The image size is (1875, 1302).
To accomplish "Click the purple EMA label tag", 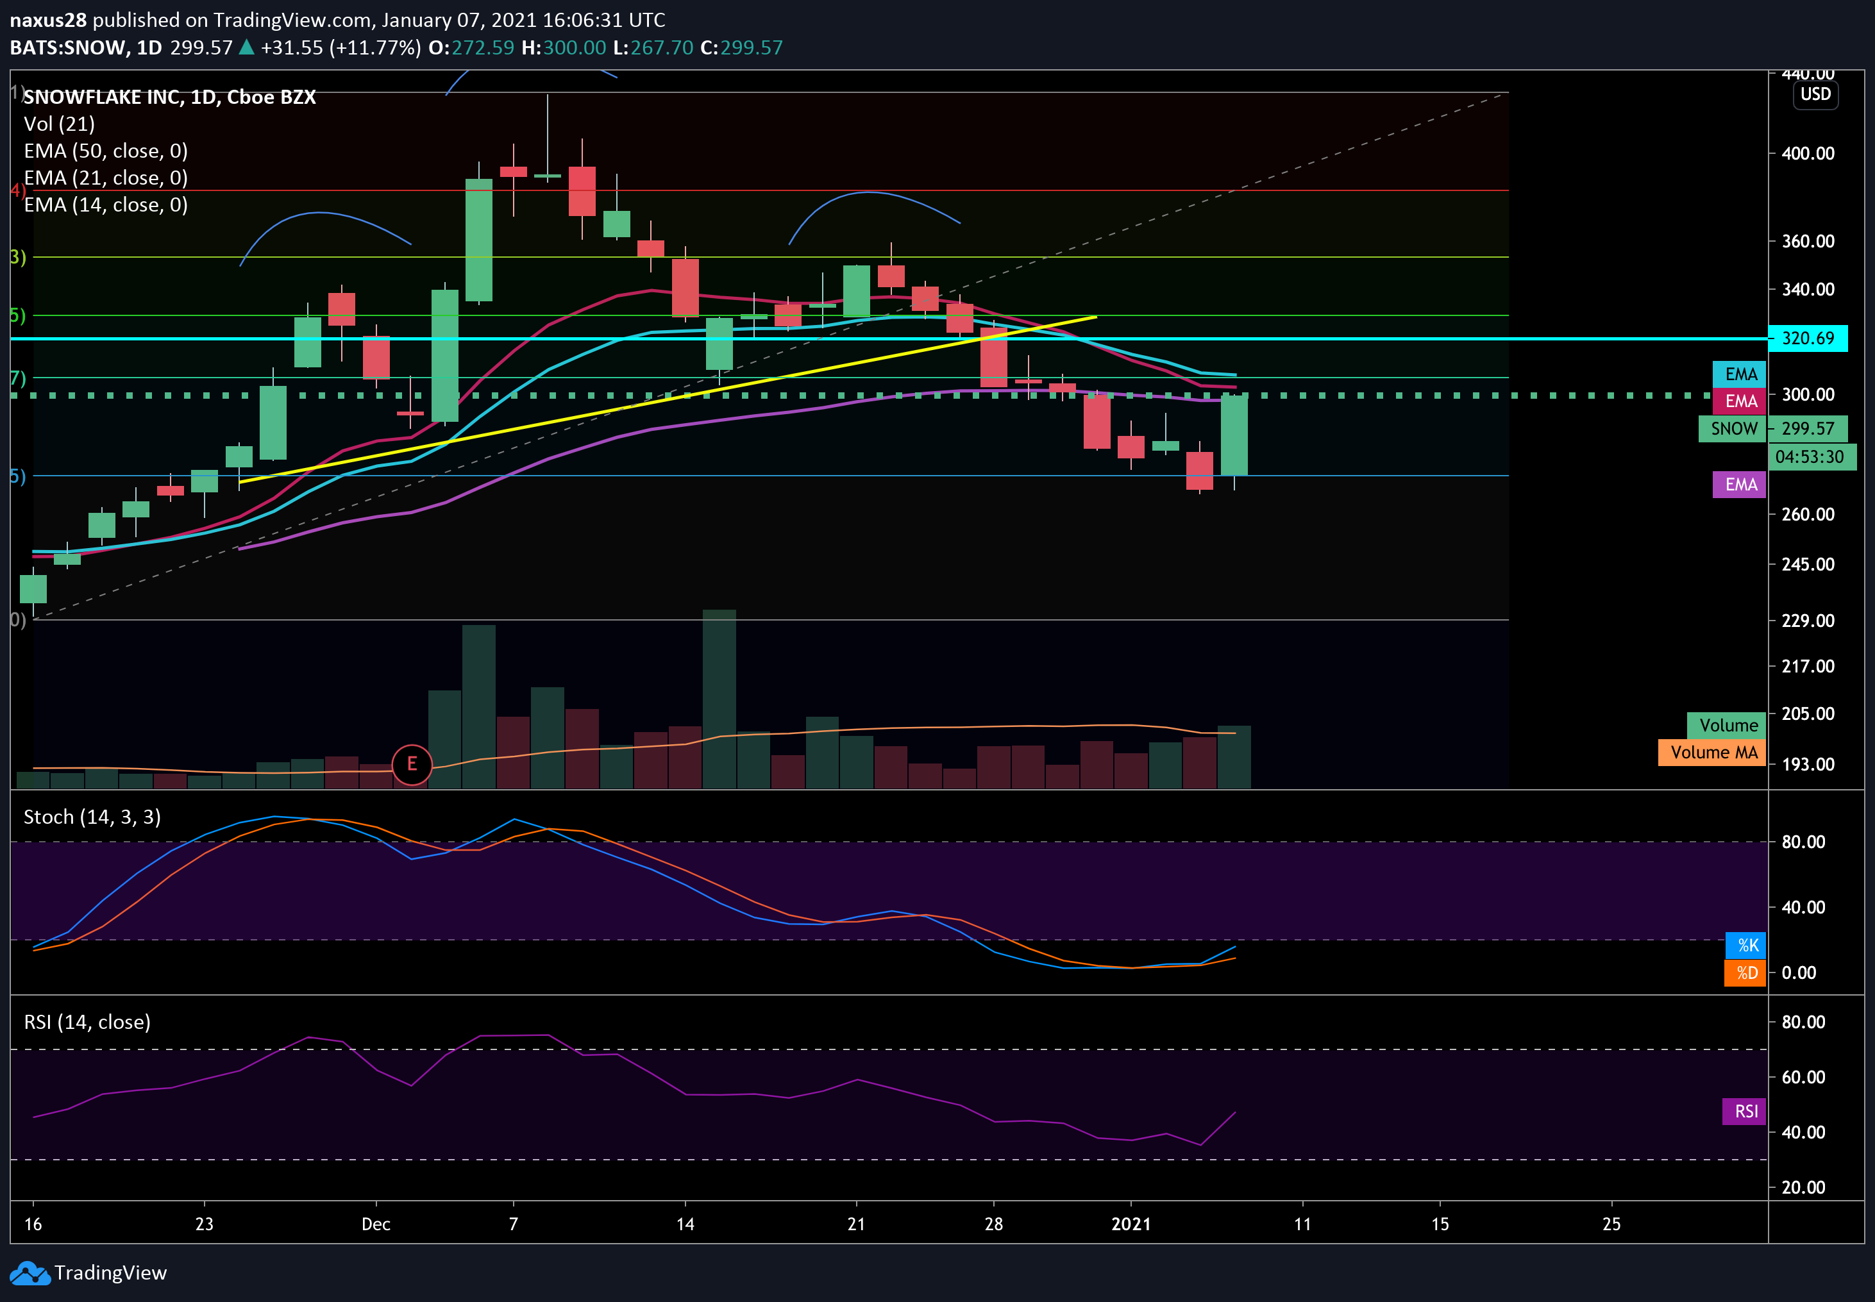I will pyautogui.click(x=1740, y=485).
